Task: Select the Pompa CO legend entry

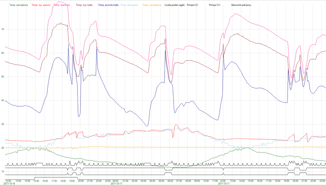Action: pos(192,5)
